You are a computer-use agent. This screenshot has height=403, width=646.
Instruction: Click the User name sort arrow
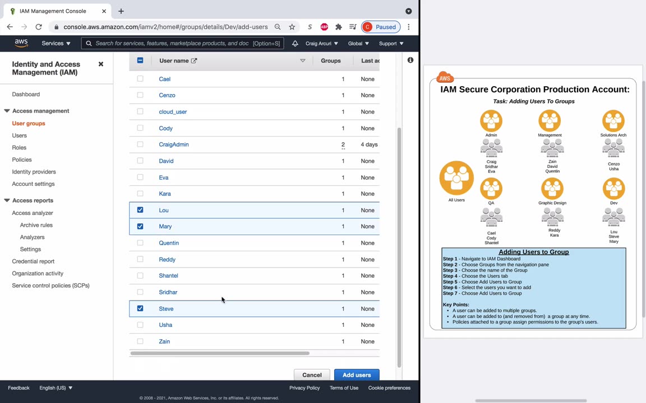pos(303,60)
